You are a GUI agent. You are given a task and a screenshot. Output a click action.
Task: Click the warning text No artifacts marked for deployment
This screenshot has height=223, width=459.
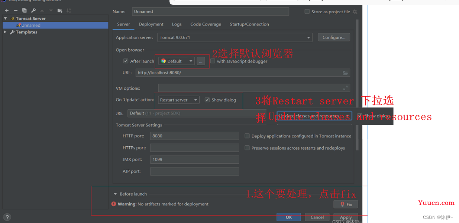click(173, 204)
